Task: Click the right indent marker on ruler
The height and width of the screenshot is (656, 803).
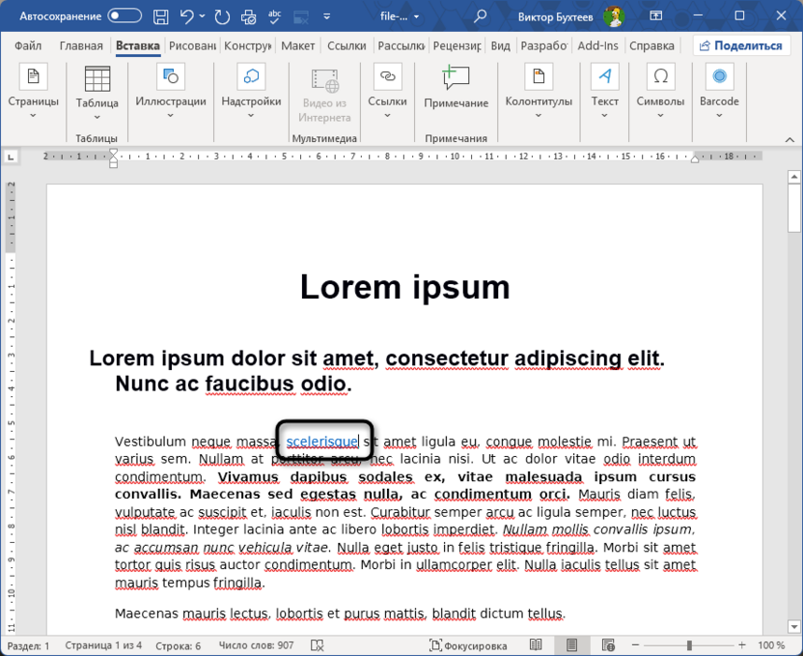Action: (695, 158)
